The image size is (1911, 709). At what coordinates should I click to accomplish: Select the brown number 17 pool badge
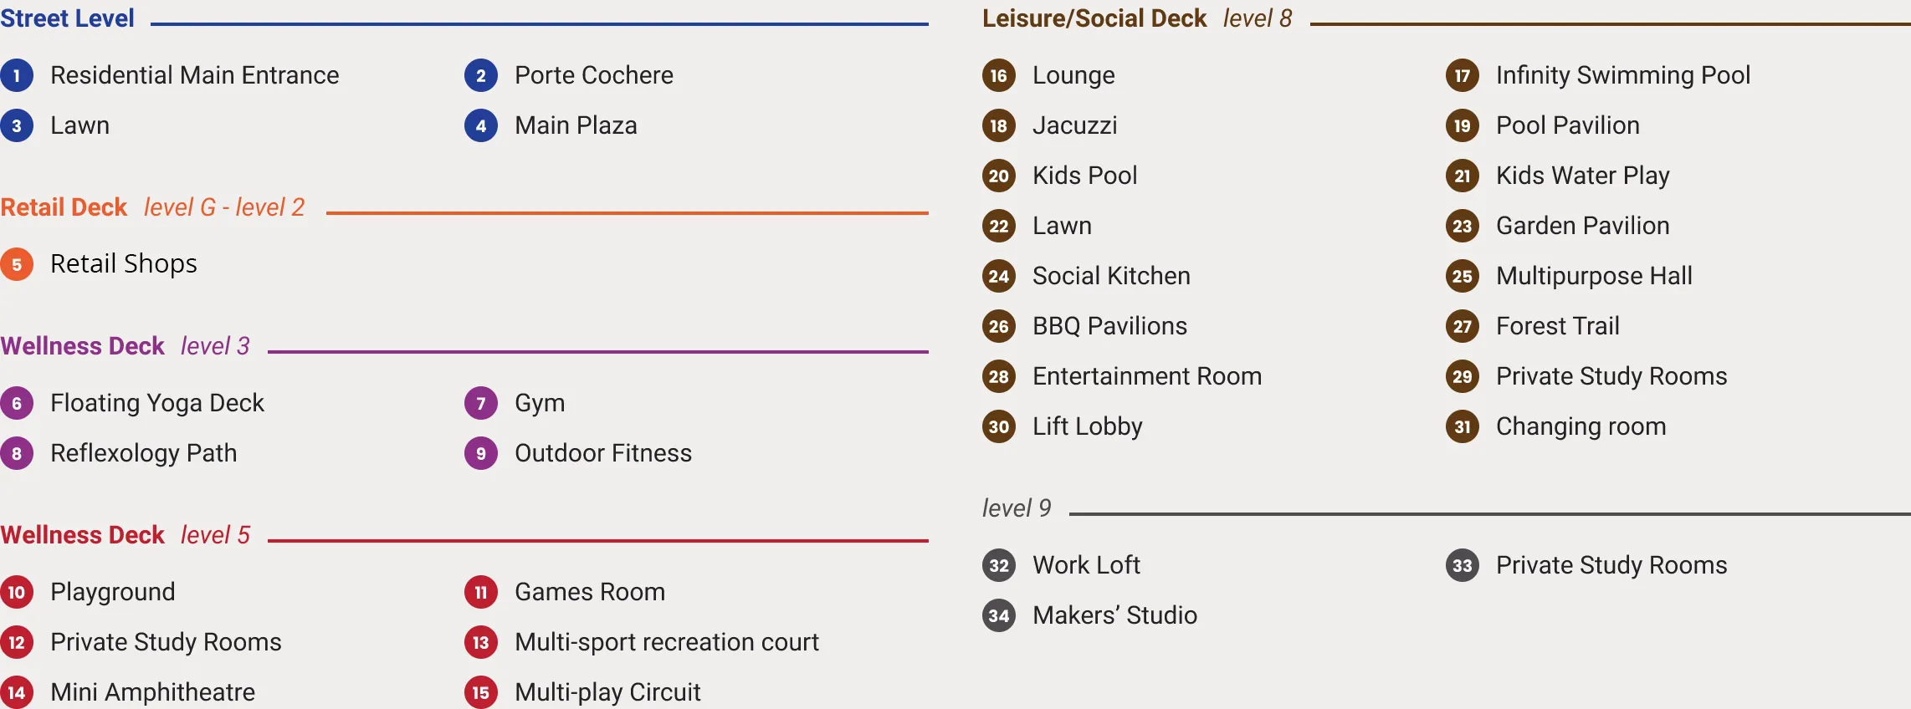1463,75
